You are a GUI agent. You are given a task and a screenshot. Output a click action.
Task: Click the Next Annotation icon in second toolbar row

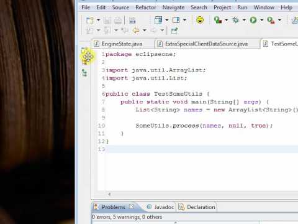(90, 30)
